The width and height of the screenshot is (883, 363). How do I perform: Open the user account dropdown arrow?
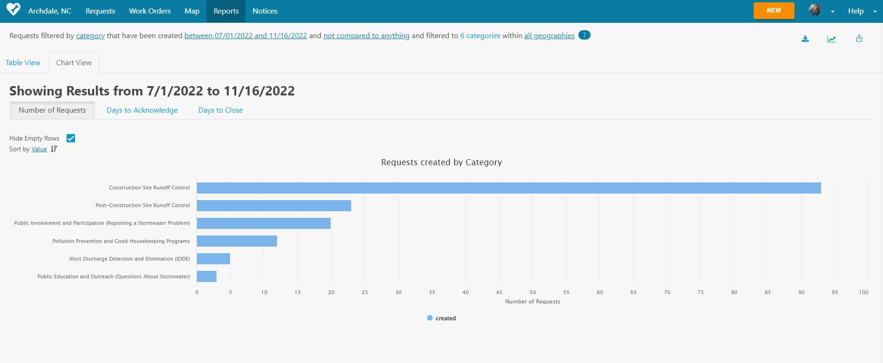[832, 12]
